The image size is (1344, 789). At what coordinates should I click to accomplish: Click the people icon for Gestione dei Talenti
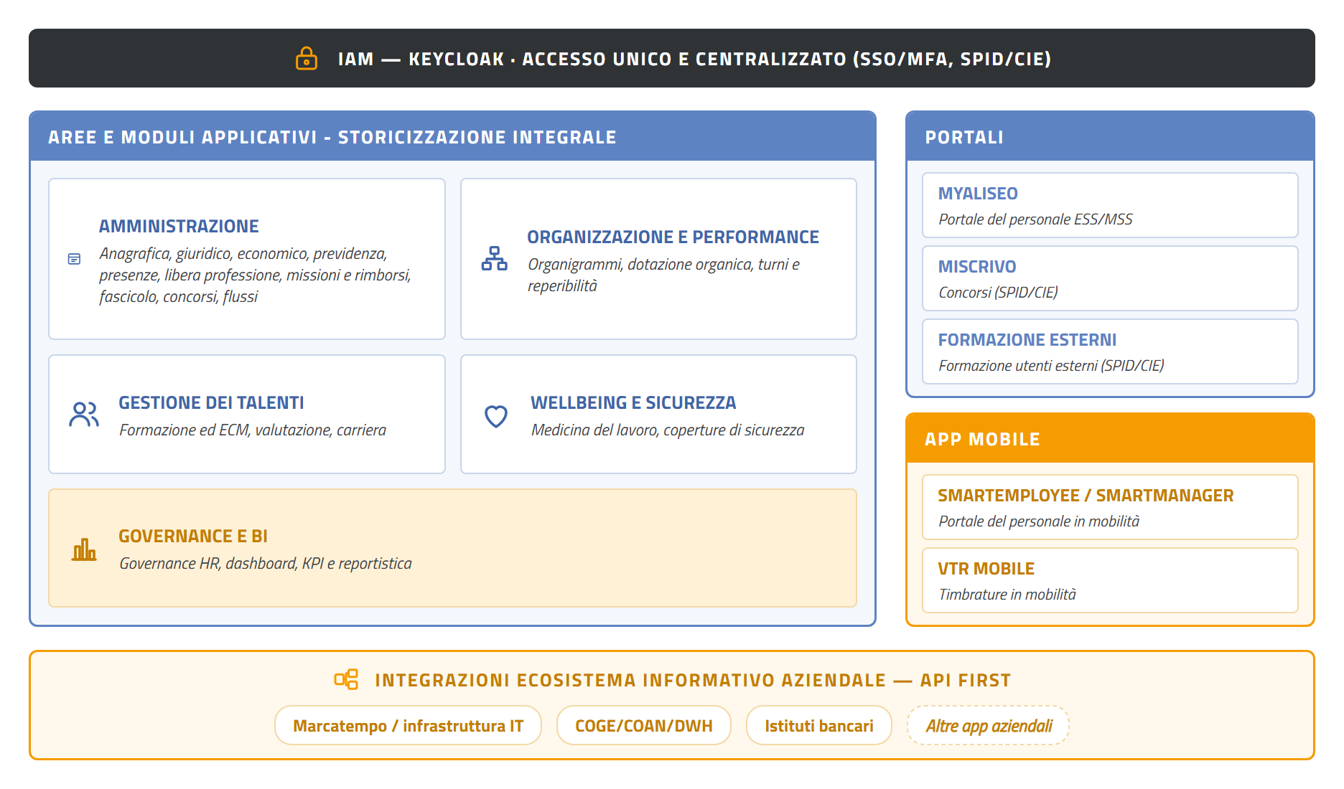pyautogui.click(x=84, y=415)
